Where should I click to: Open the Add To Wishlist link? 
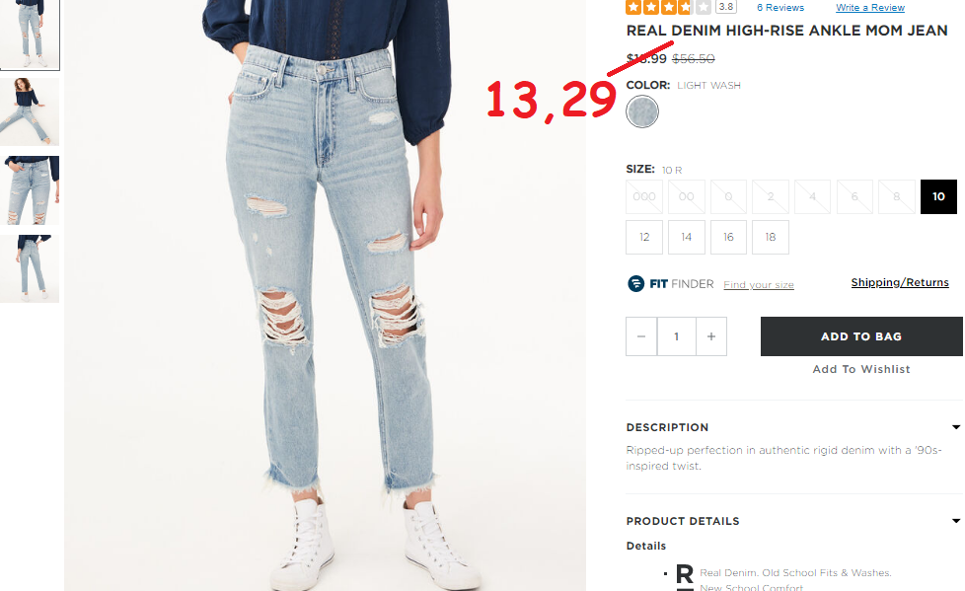[861, 369]
